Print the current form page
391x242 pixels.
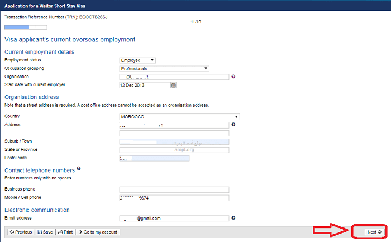65,232
